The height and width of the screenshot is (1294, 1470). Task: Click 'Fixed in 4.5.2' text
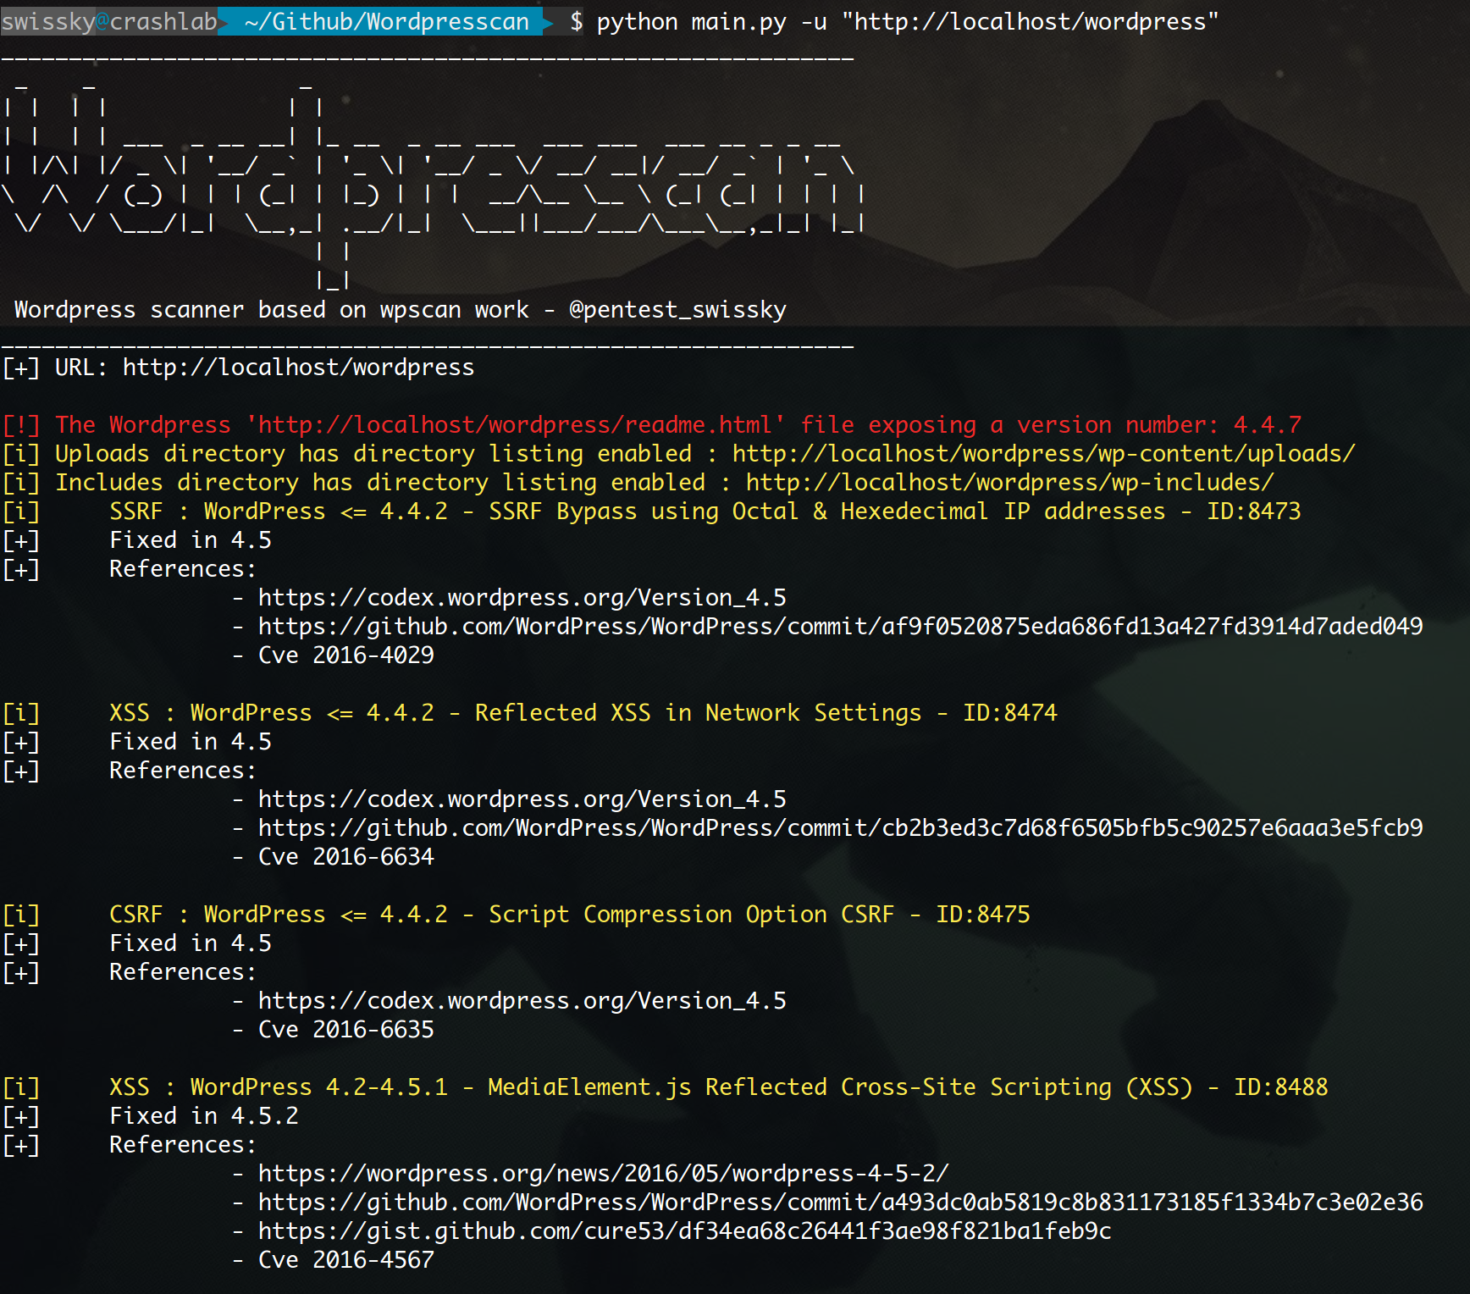pyautogui.click(x=203, y=1116)
